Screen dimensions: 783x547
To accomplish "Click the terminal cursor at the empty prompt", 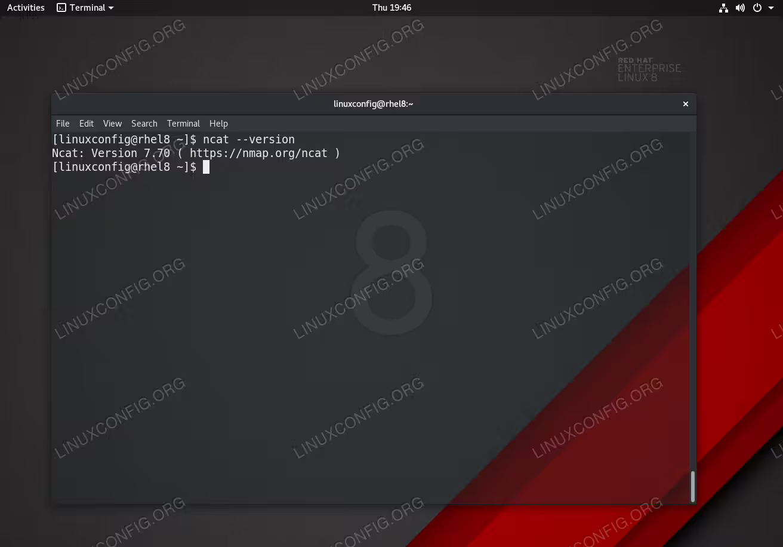I will coord(206,167).
